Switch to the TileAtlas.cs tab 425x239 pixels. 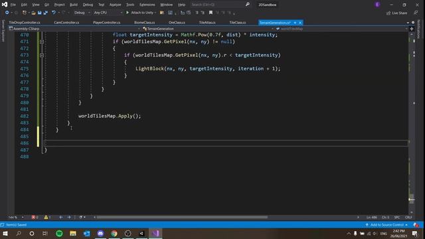point(207,23)
